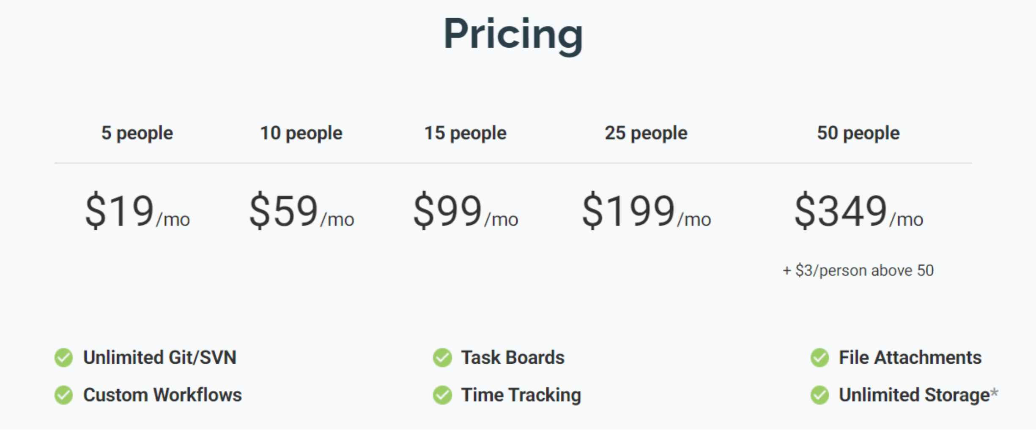Click the $59/mo price
Viewport: 1036px width, 430px height.
tap(301, 211)
